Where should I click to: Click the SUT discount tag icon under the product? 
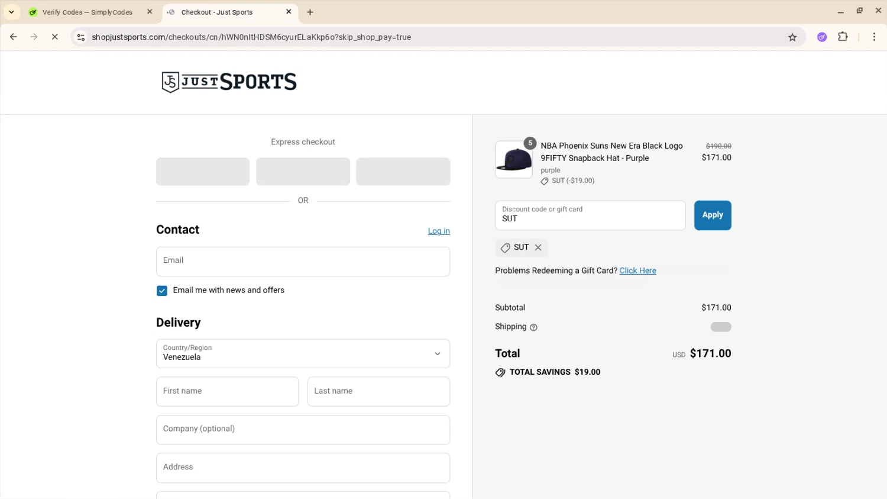pyautogui.click(x=545, y=181)
